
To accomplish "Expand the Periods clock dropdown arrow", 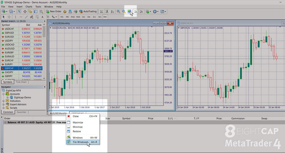I will [x=158, y=12].
